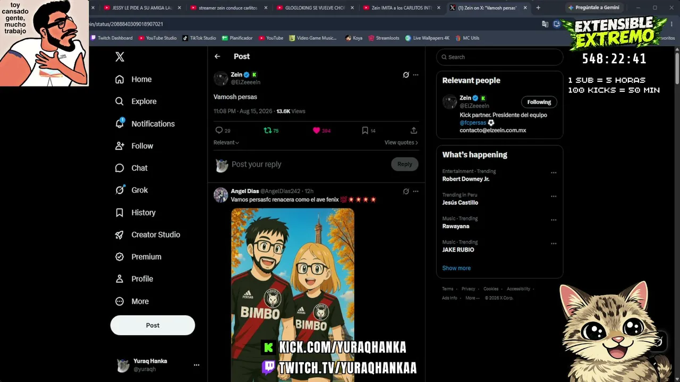The width and height of the screenshot is (680, 382).
Task: Focus the X Search field
Action: click(x=499, y=57)
